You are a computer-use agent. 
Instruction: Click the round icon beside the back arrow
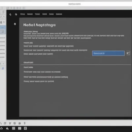[16, 14]
